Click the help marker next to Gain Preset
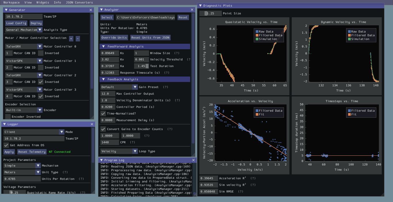 165,87
